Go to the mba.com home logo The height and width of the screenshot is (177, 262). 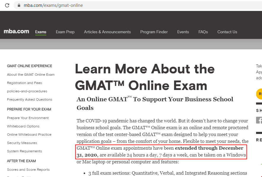click(x=16, y=31)
